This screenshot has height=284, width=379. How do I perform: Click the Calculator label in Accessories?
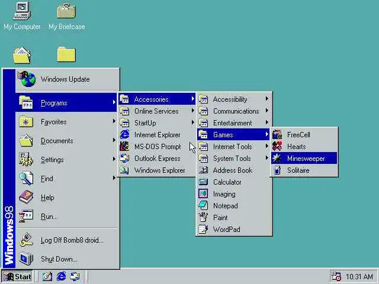point(227,182)
